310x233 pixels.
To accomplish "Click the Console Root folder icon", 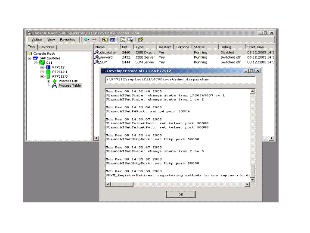I will point(30,54).
